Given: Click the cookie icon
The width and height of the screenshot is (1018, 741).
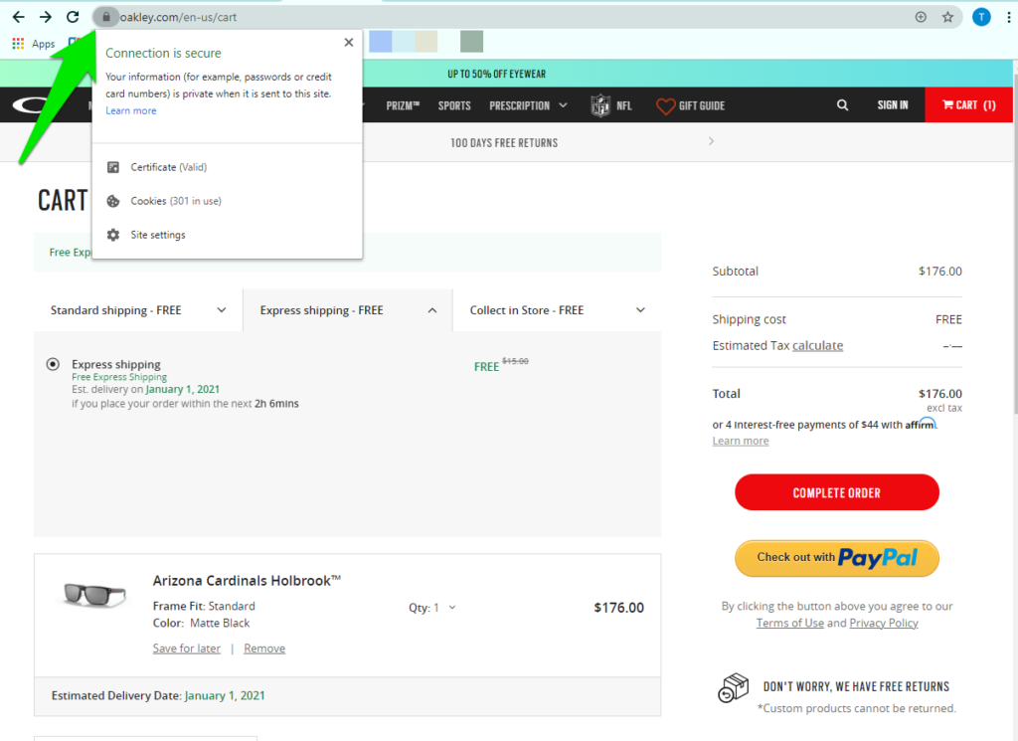Looking at the screenshot, I should [113, 201].
